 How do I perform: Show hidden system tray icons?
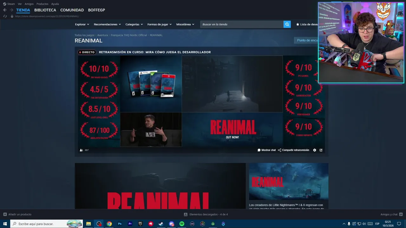[x=344, y=224]
